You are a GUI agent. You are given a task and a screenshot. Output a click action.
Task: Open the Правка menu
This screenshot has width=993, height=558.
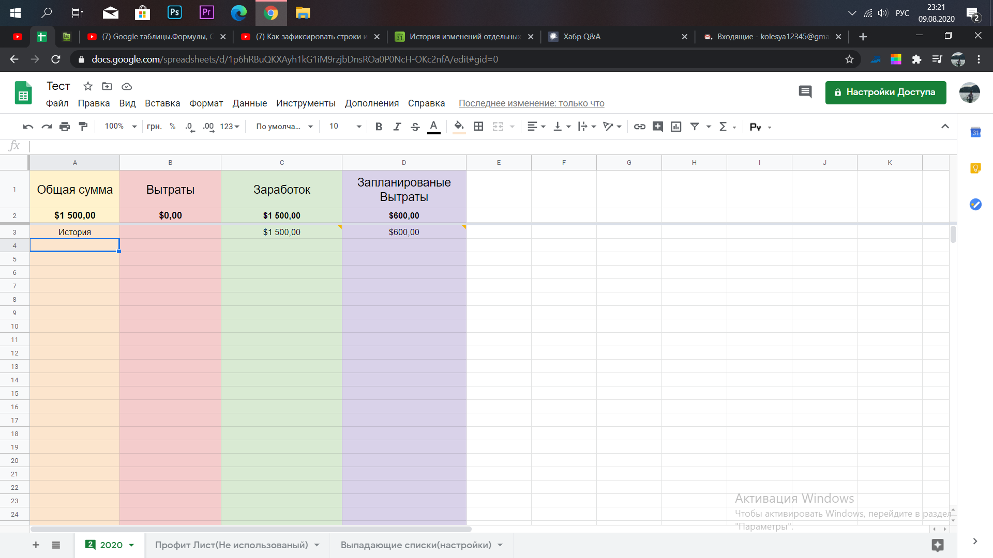coord(94,103)
